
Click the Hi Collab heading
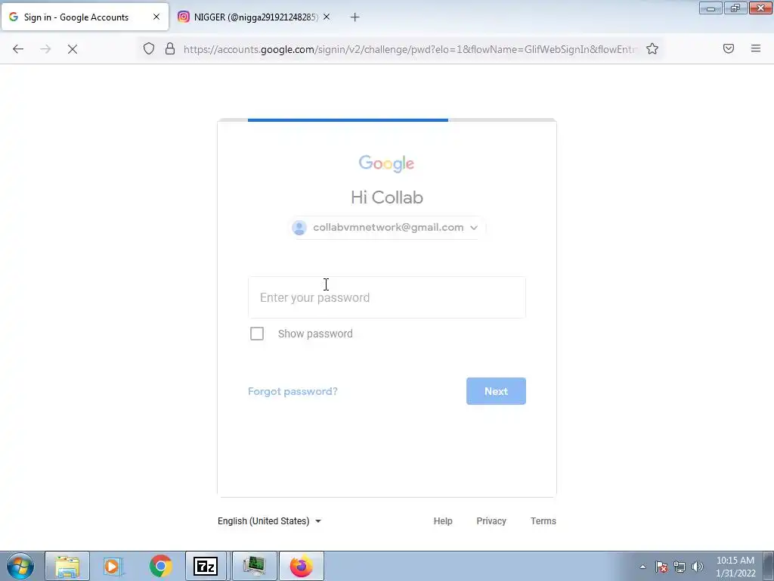pos(387,197)
